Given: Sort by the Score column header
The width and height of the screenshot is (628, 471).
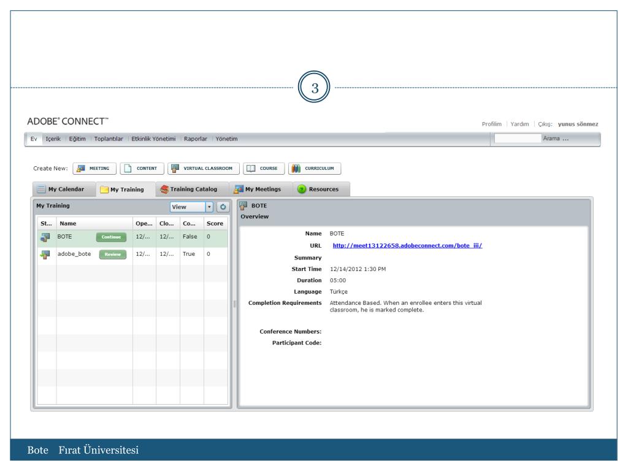Looking at the screenshot, I should coord(215,223).
